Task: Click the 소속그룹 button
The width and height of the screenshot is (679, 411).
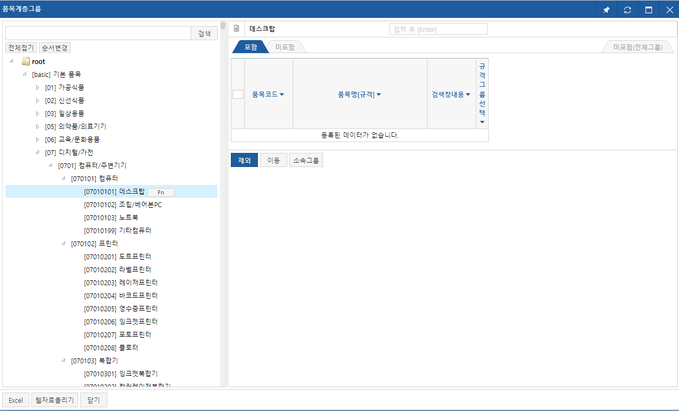Action: coord(306,160)
